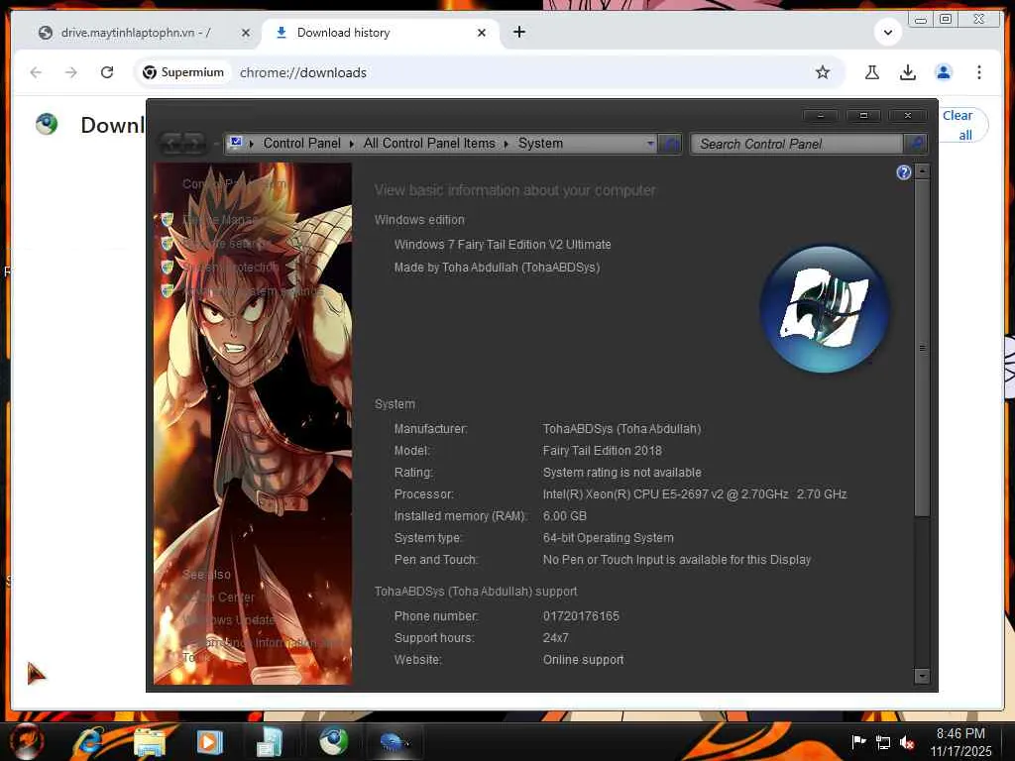Open the Supermium three-dot menu
1015x761 pixels.
(978, 72)
